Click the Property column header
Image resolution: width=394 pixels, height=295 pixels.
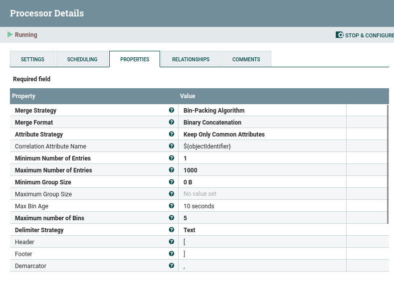[x=24, y=96]
